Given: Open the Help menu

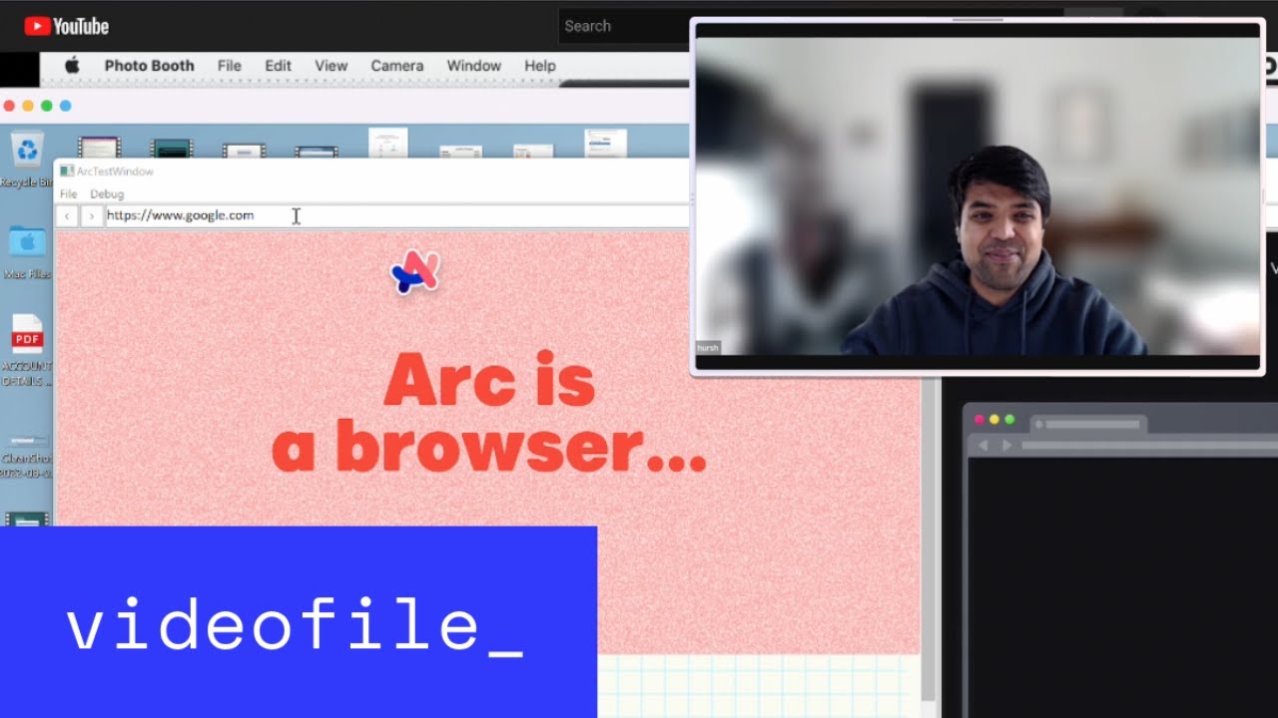Looking at the screenshot, I should [x=540, y=66].
